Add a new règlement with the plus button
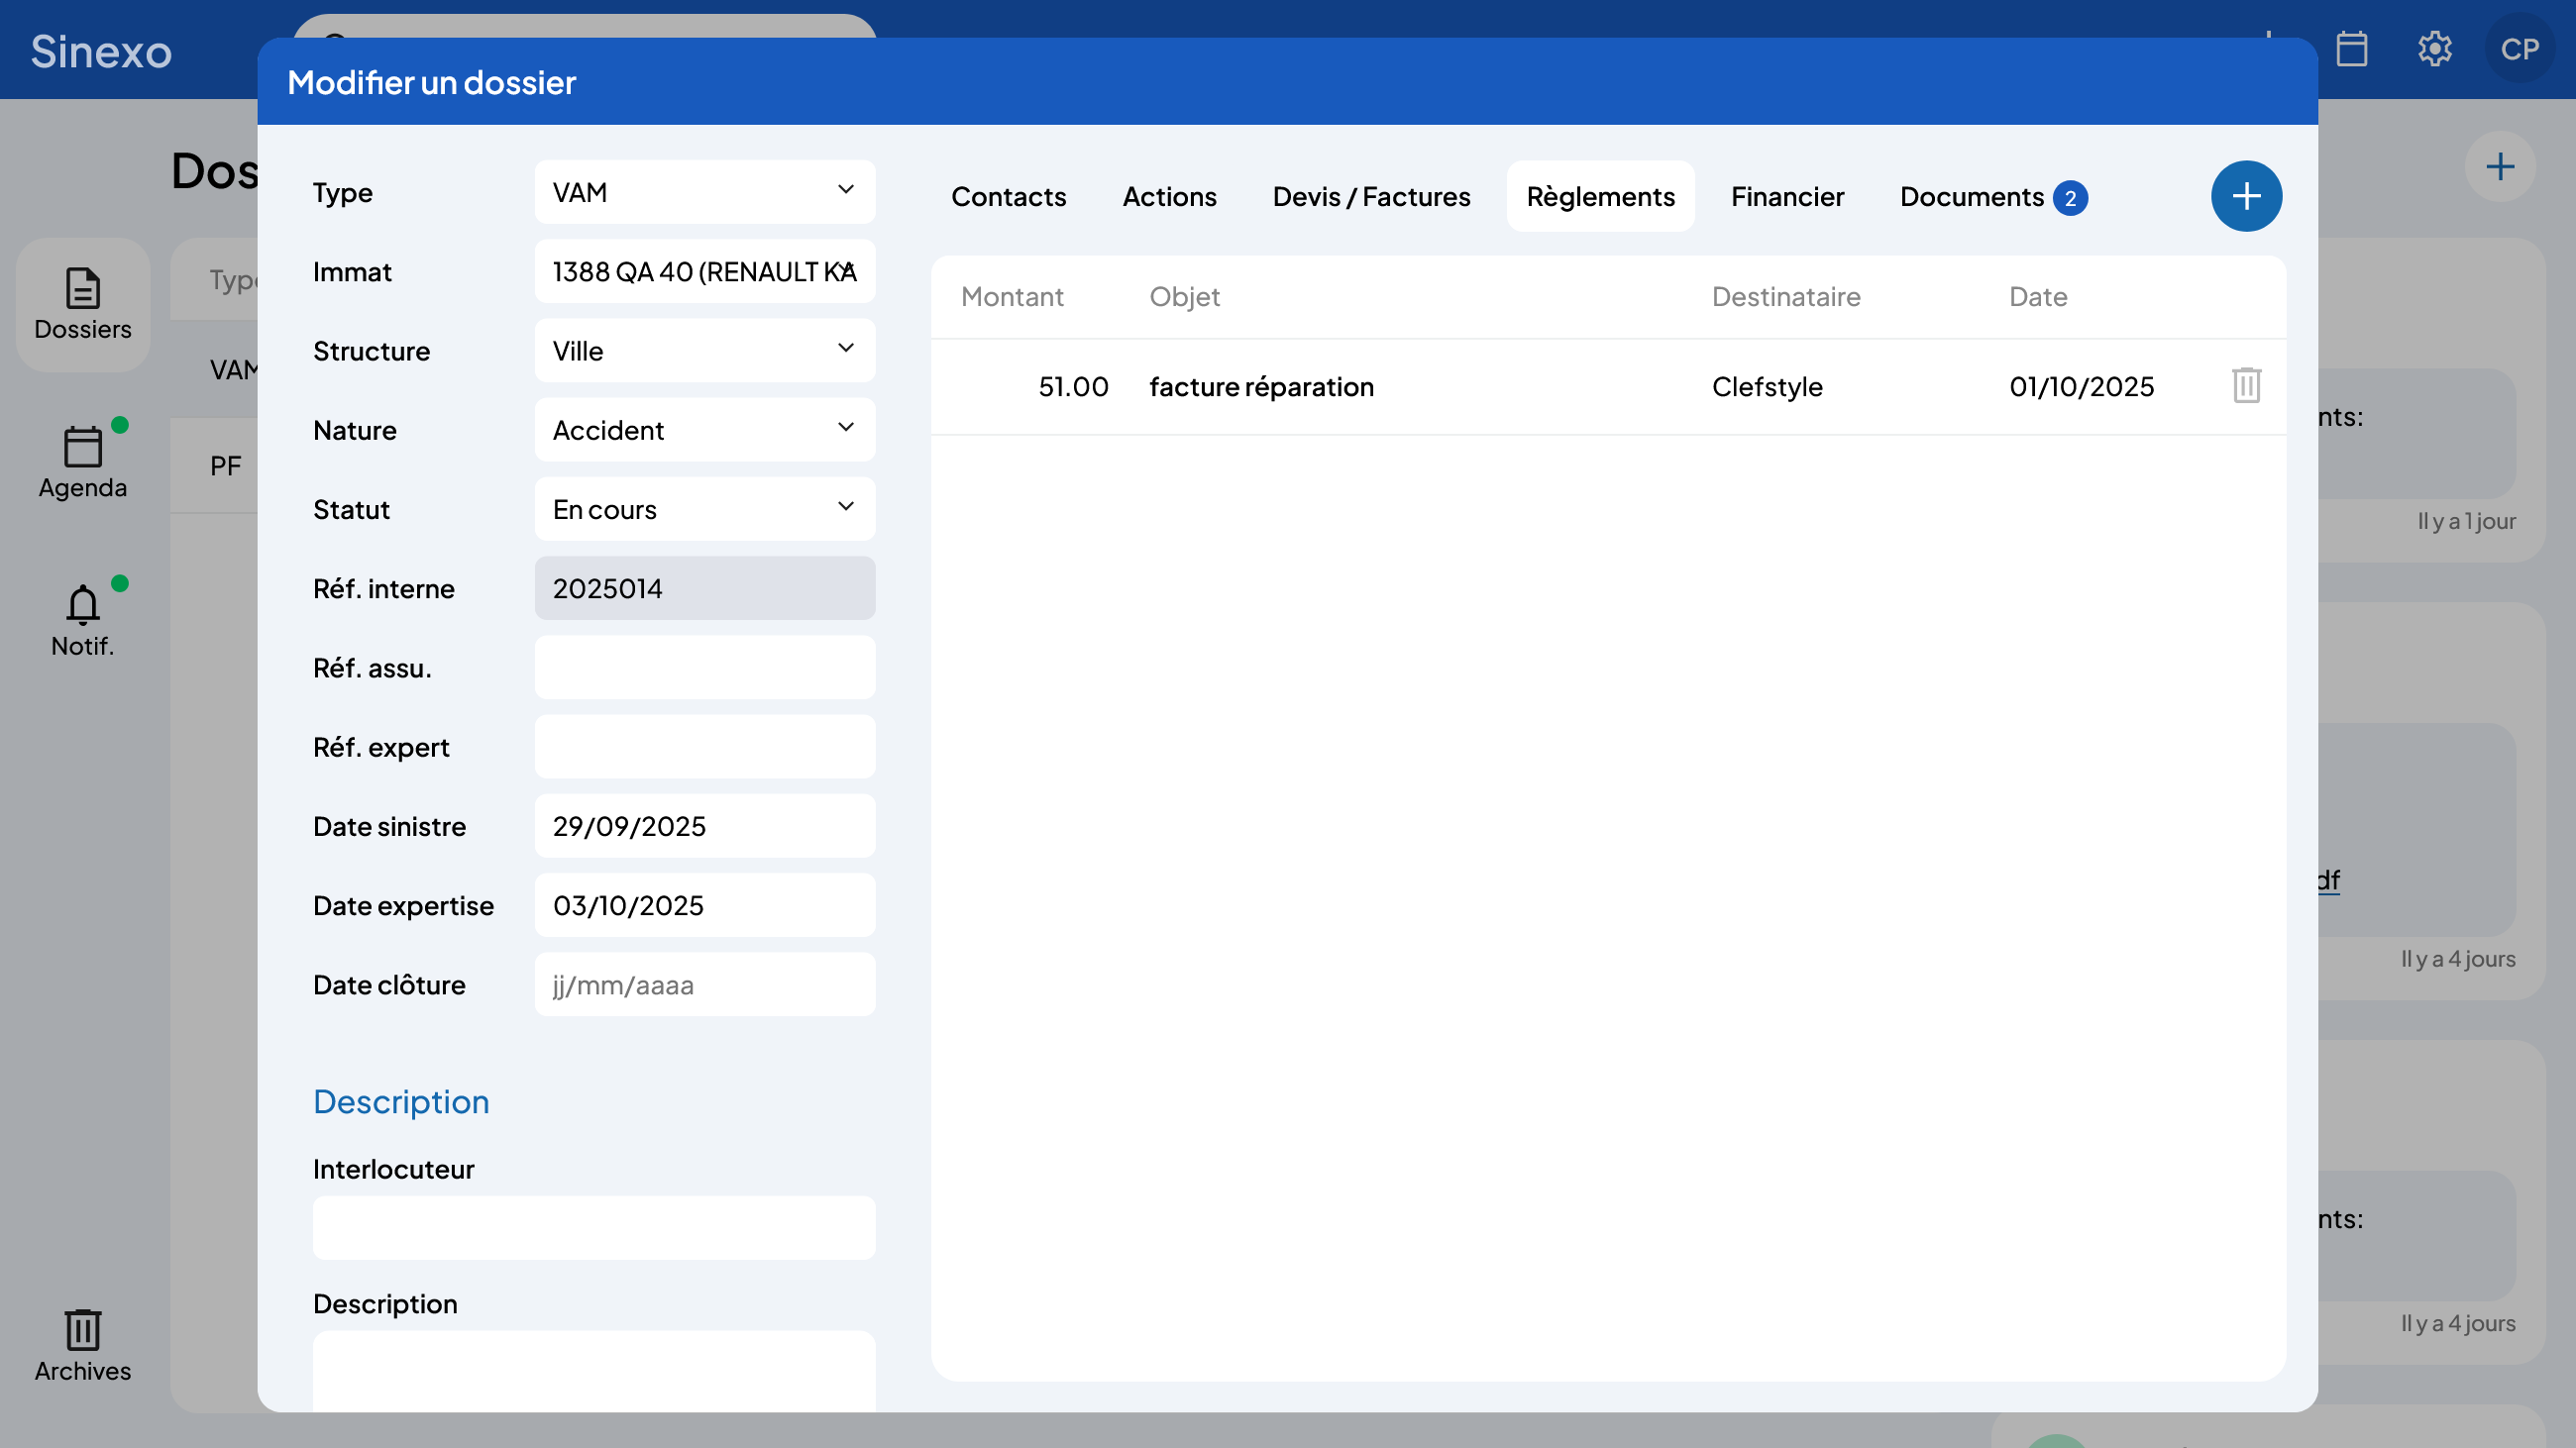Image resolution: width=2576 pixels, height=1448 pixels. coord(2245,196)
